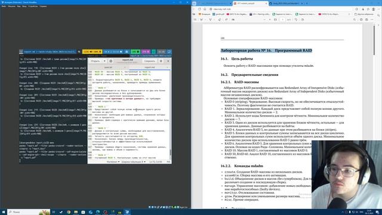This screenshot has width=382, height=215.
Task: Open the Устройства menu in VirtualBox
Action: coord(33,6)
